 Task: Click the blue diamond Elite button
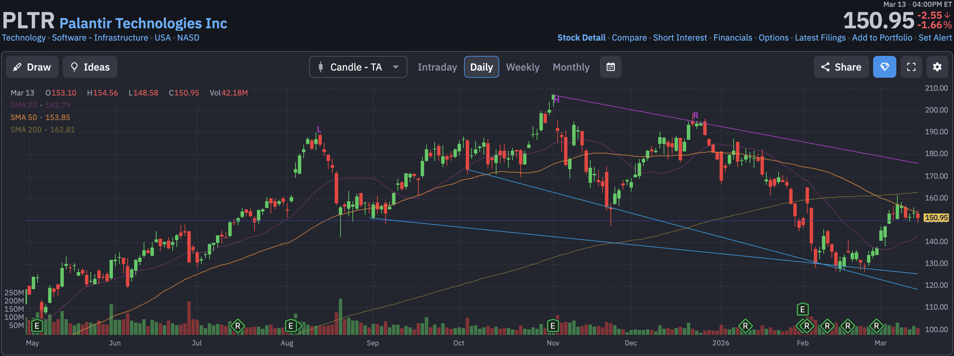pyautogui.click(x=884, y=67)
